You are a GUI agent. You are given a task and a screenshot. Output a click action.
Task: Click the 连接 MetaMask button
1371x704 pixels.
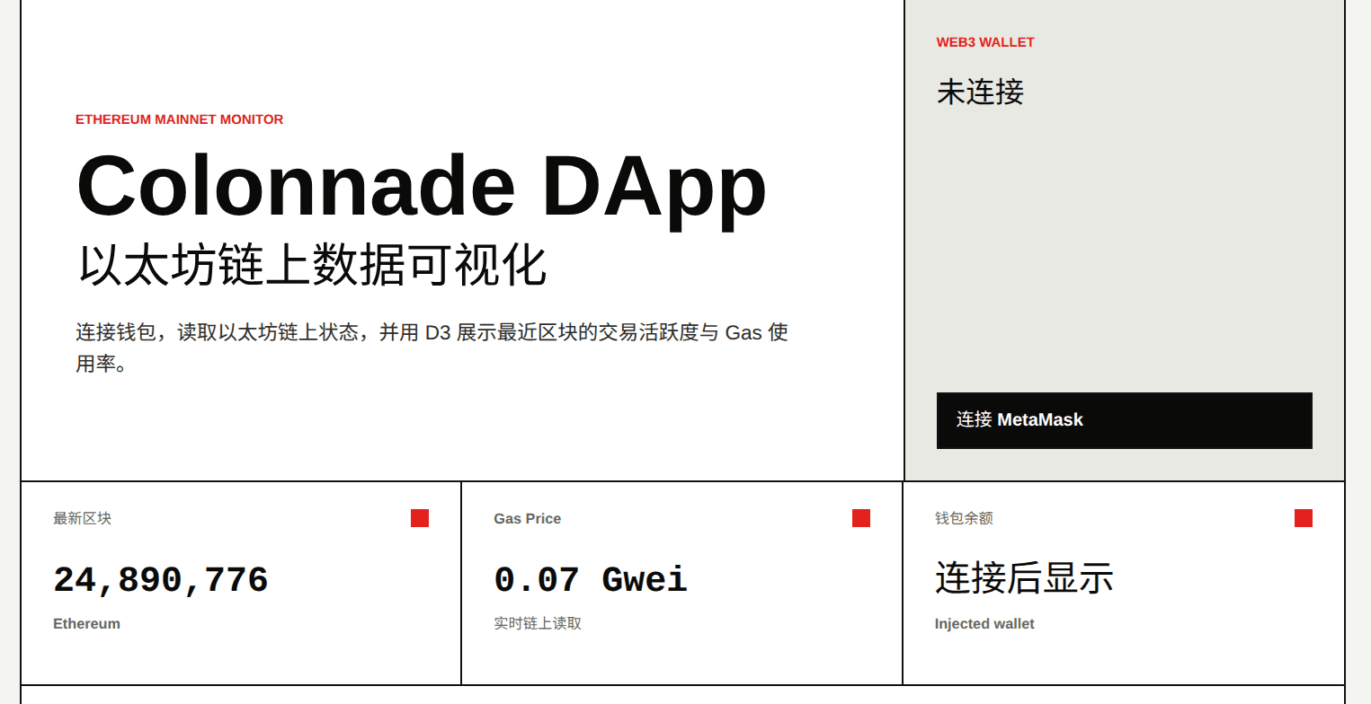(x=1124, y=419)
